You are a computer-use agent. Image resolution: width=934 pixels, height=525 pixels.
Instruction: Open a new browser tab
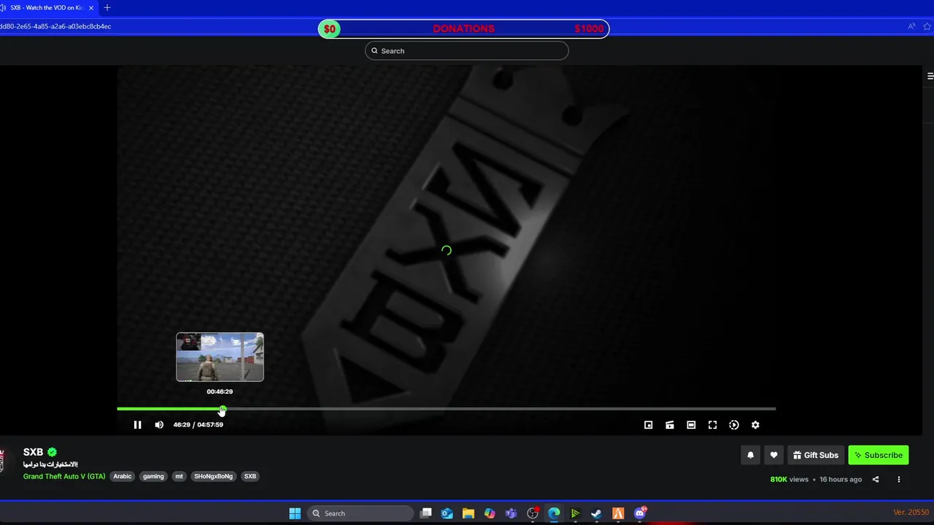[107, 7]
